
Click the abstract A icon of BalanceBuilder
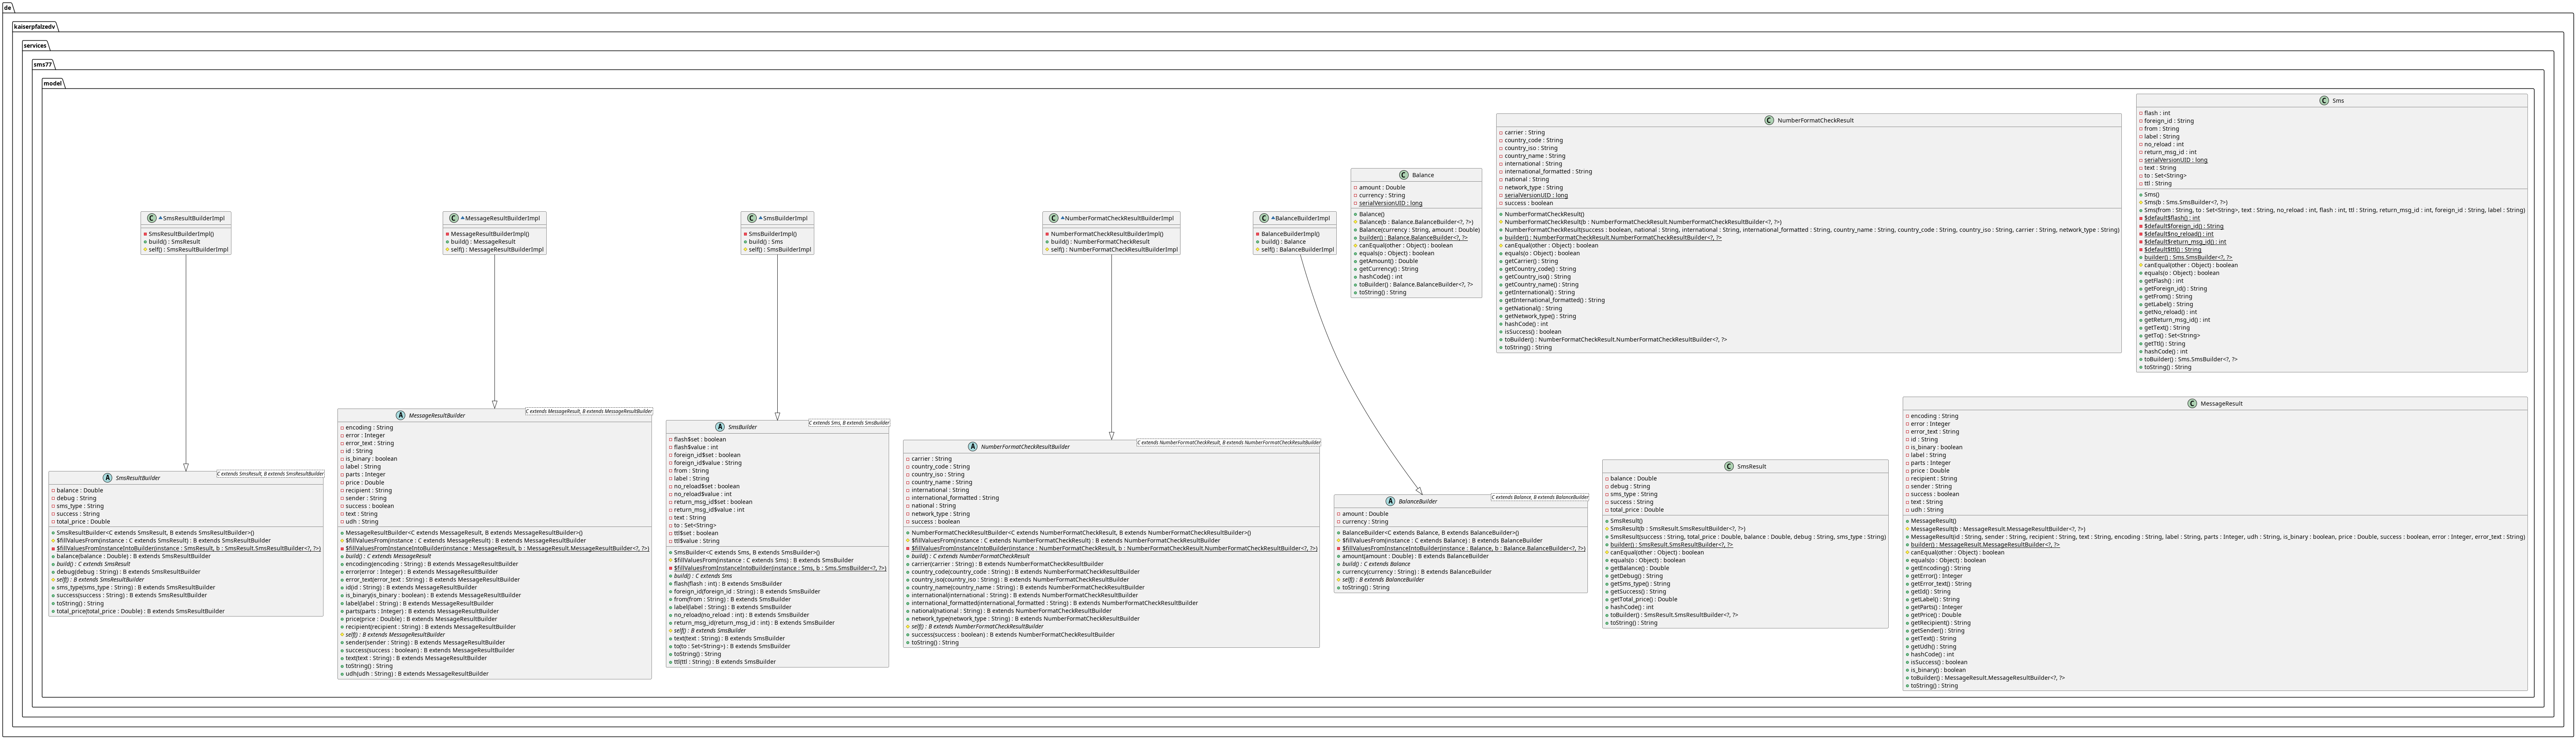point(1390,501)
